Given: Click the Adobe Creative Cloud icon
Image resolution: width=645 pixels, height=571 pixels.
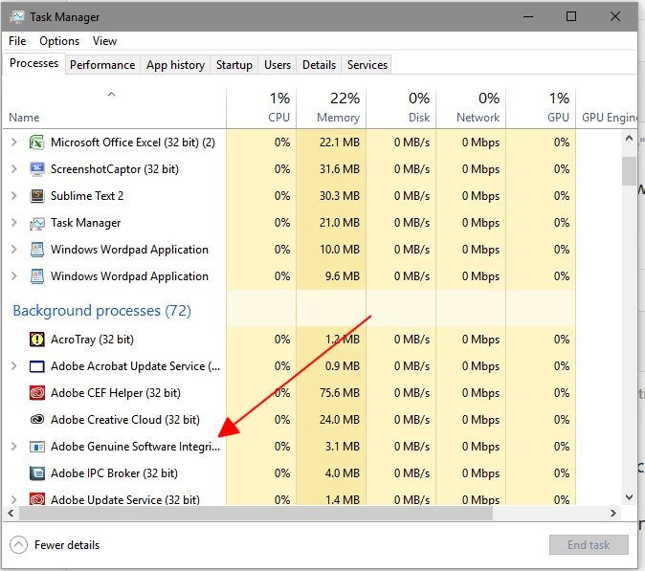Looking at the screenshot, I should coord(37,419).
